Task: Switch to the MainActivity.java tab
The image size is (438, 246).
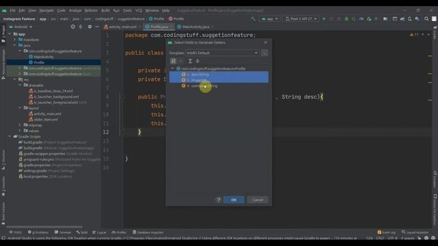Action: (195, 27)
